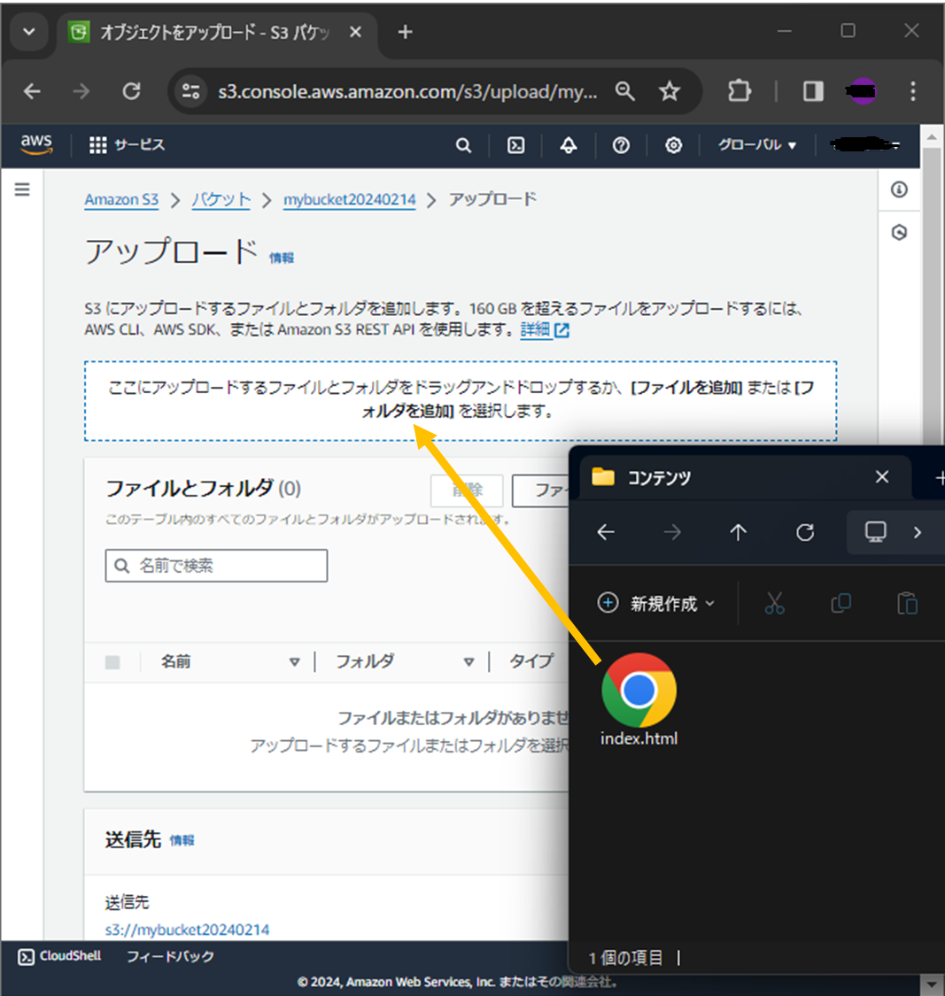Click 情報 link next to アップロード heading
Image resolution: width=945 pixels, height=996 pixels.
pyautogui.click(x=282, y=258)
